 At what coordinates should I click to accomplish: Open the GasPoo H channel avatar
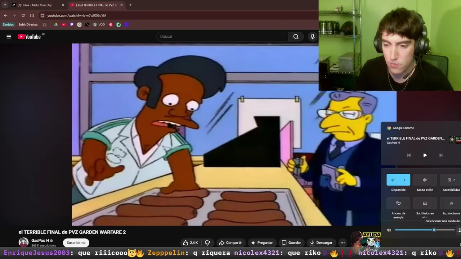point(23,242)
